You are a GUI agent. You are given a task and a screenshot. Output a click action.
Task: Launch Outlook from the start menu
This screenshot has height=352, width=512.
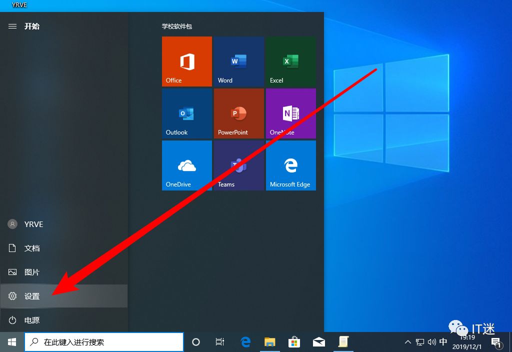pyautogui.click(x=187, y=113)
